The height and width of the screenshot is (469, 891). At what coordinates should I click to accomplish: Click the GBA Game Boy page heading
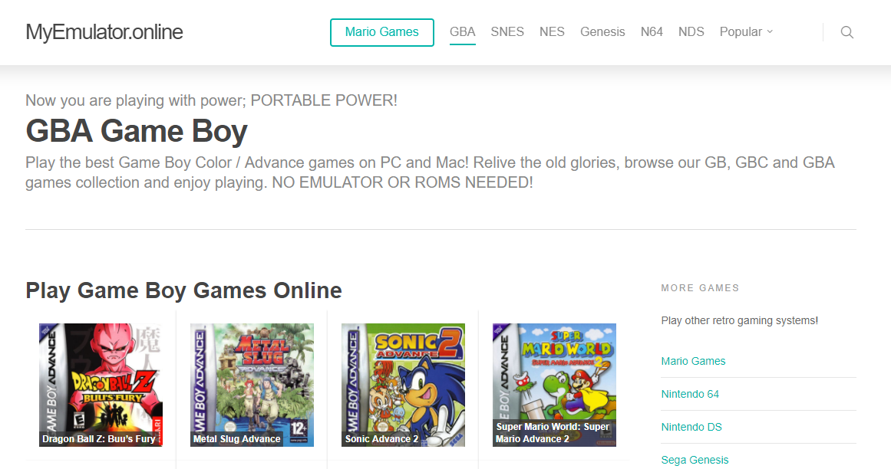pyautogui.click(x=135, y=131)
